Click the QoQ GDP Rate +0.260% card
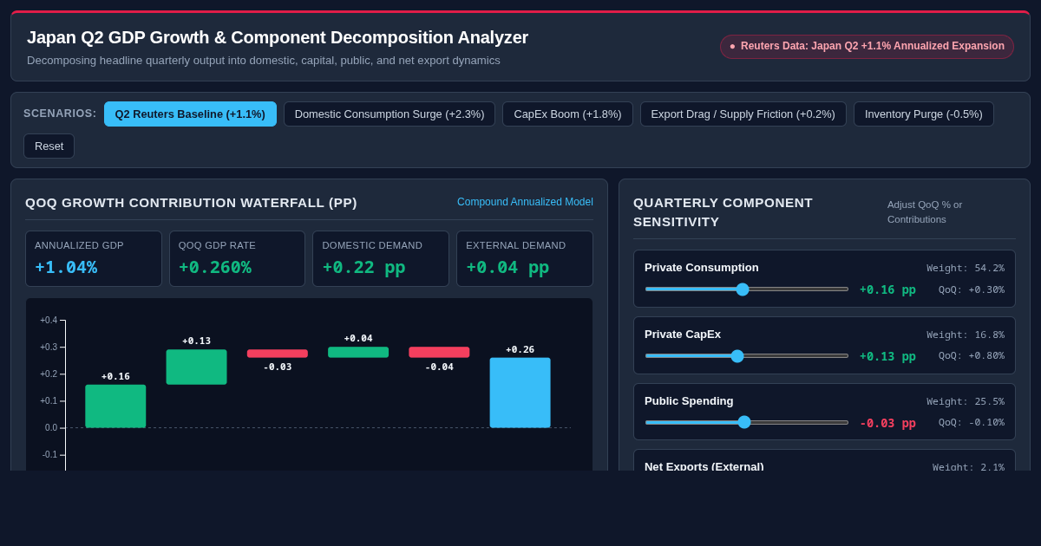The width and height of the screenshot is (1041, 546). (x=237, y=258)
